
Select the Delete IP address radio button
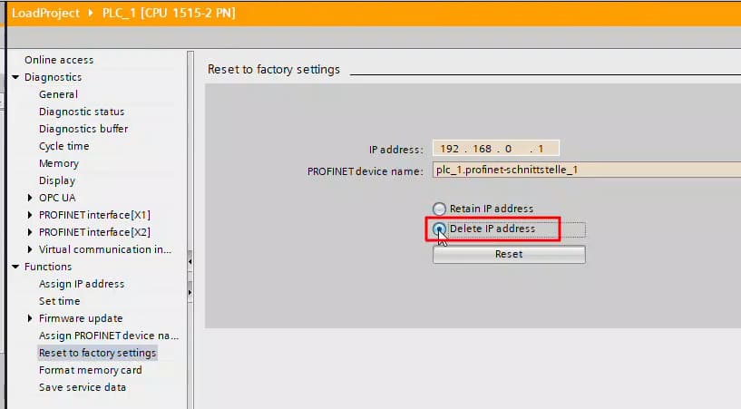click(x=440, y=229)
